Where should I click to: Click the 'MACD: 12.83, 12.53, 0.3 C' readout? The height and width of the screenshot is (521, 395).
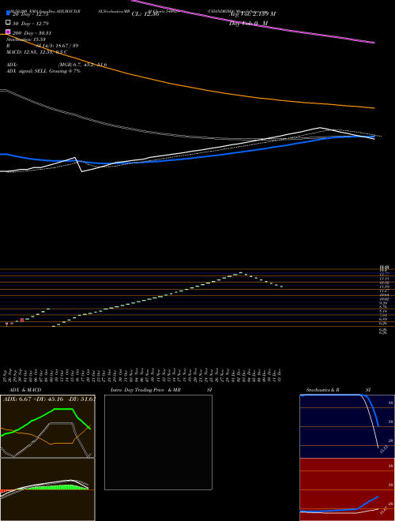37,52
